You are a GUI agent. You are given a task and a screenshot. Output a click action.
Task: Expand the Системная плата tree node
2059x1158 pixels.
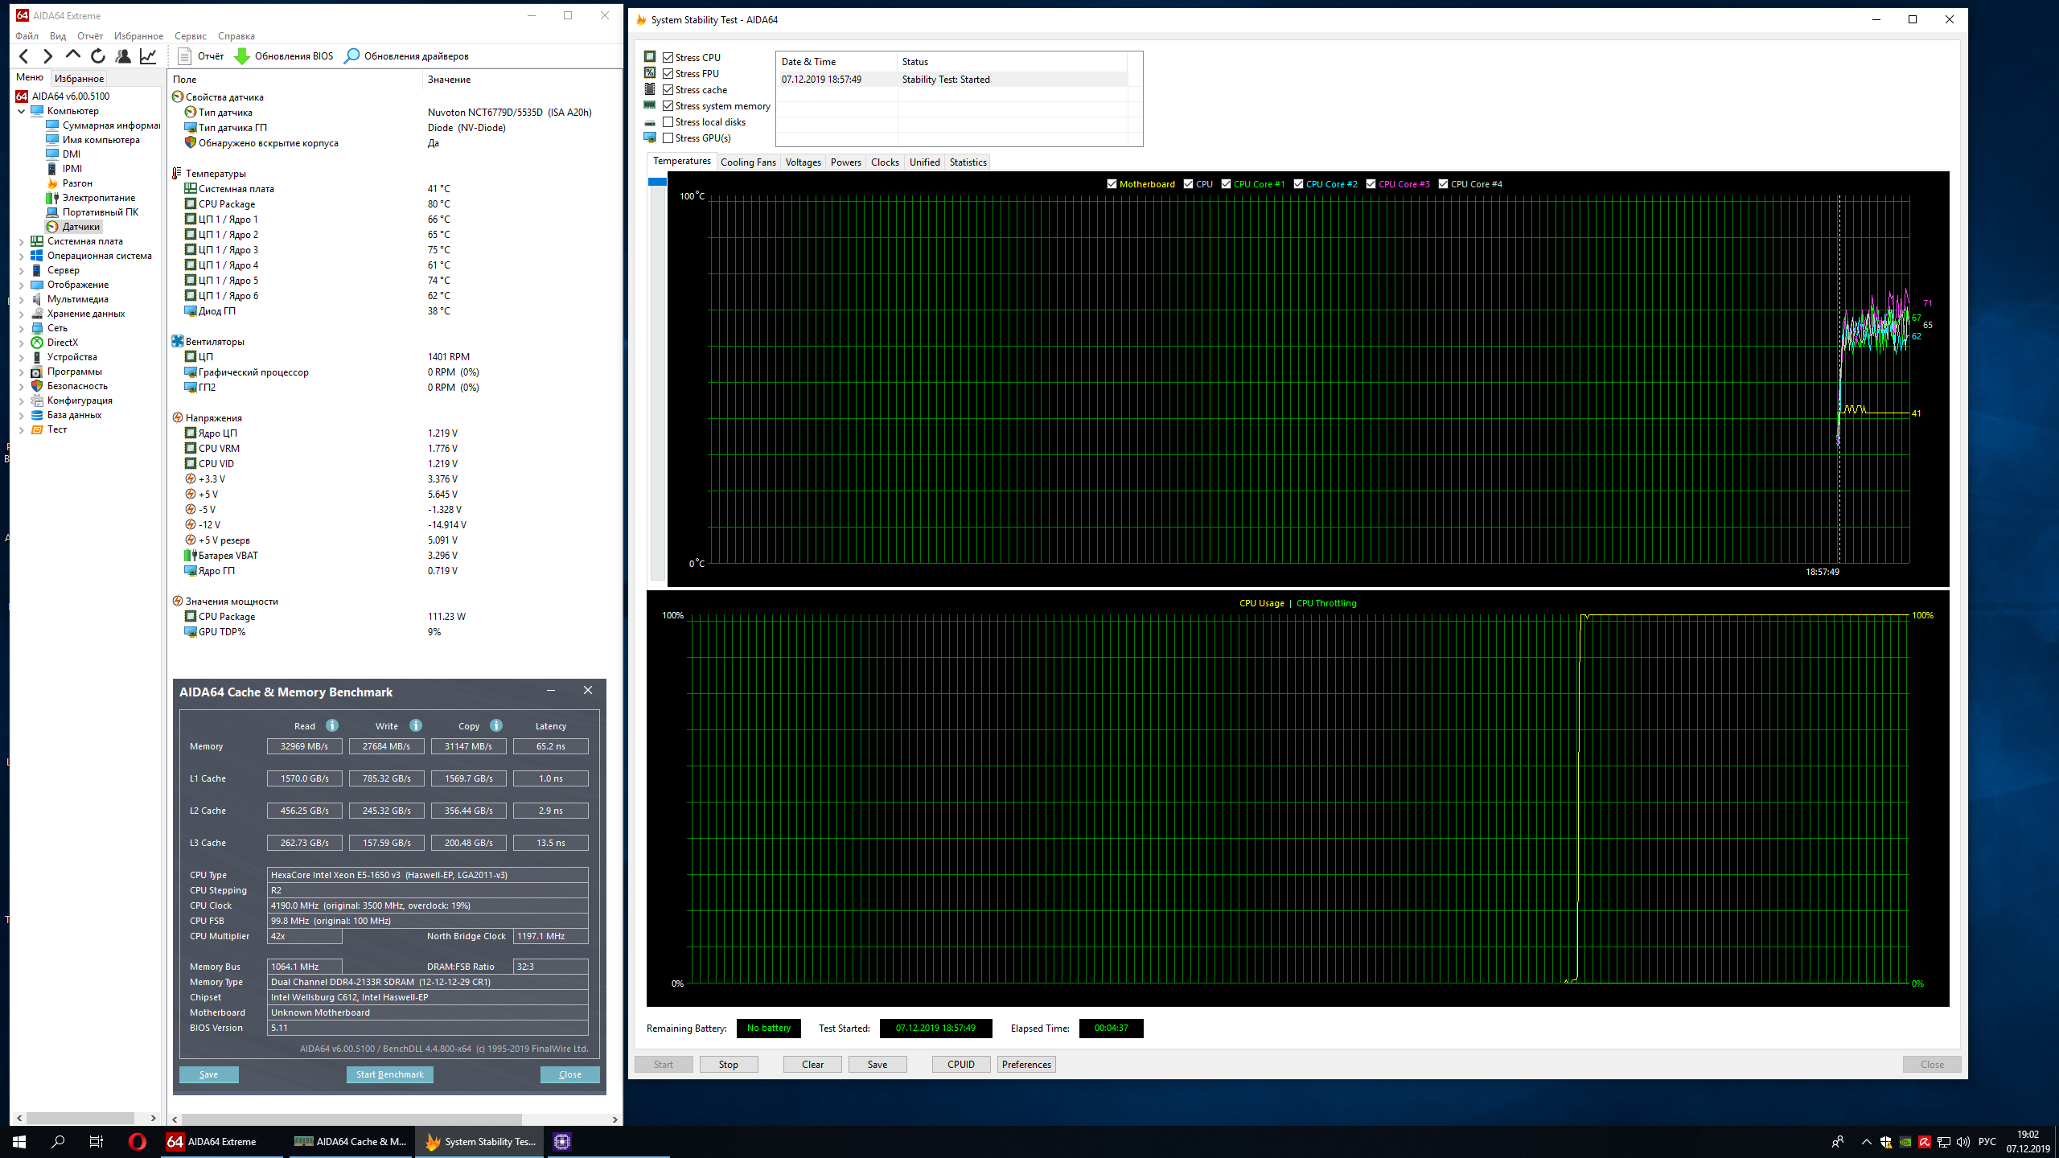[x=21, y=241]
